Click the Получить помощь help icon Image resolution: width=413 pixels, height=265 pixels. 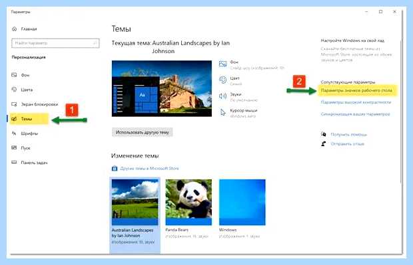(324, 134)
